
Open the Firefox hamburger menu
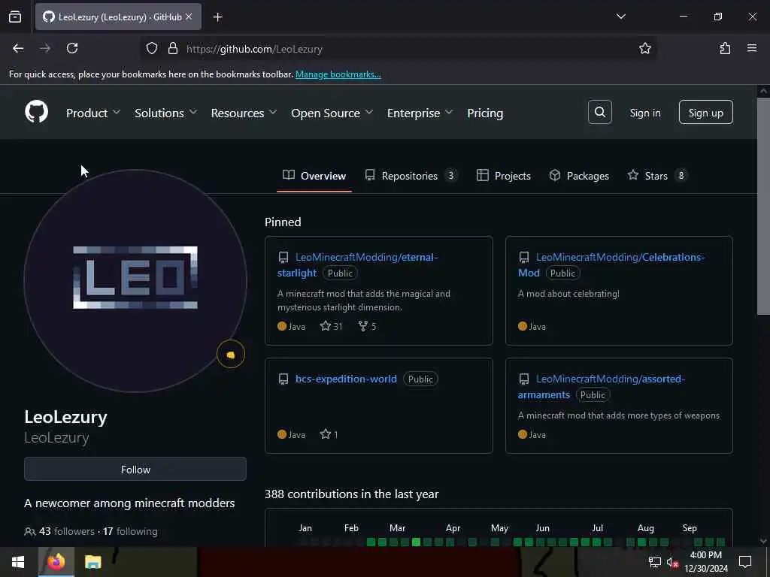click(x=752, y=48)
